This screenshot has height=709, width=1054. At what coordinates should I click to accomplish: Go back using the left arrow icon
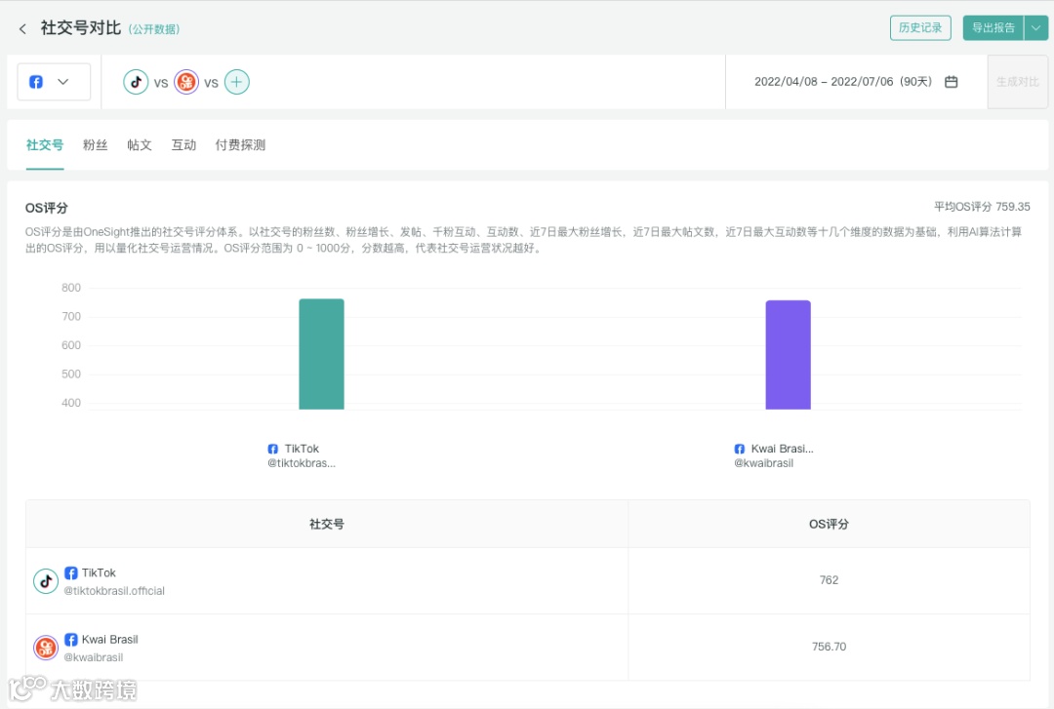22,29
